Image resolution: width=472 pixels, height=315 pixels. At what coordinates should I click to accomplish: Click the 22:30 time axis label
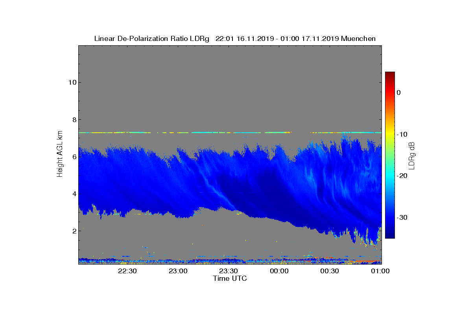point(127,271)
